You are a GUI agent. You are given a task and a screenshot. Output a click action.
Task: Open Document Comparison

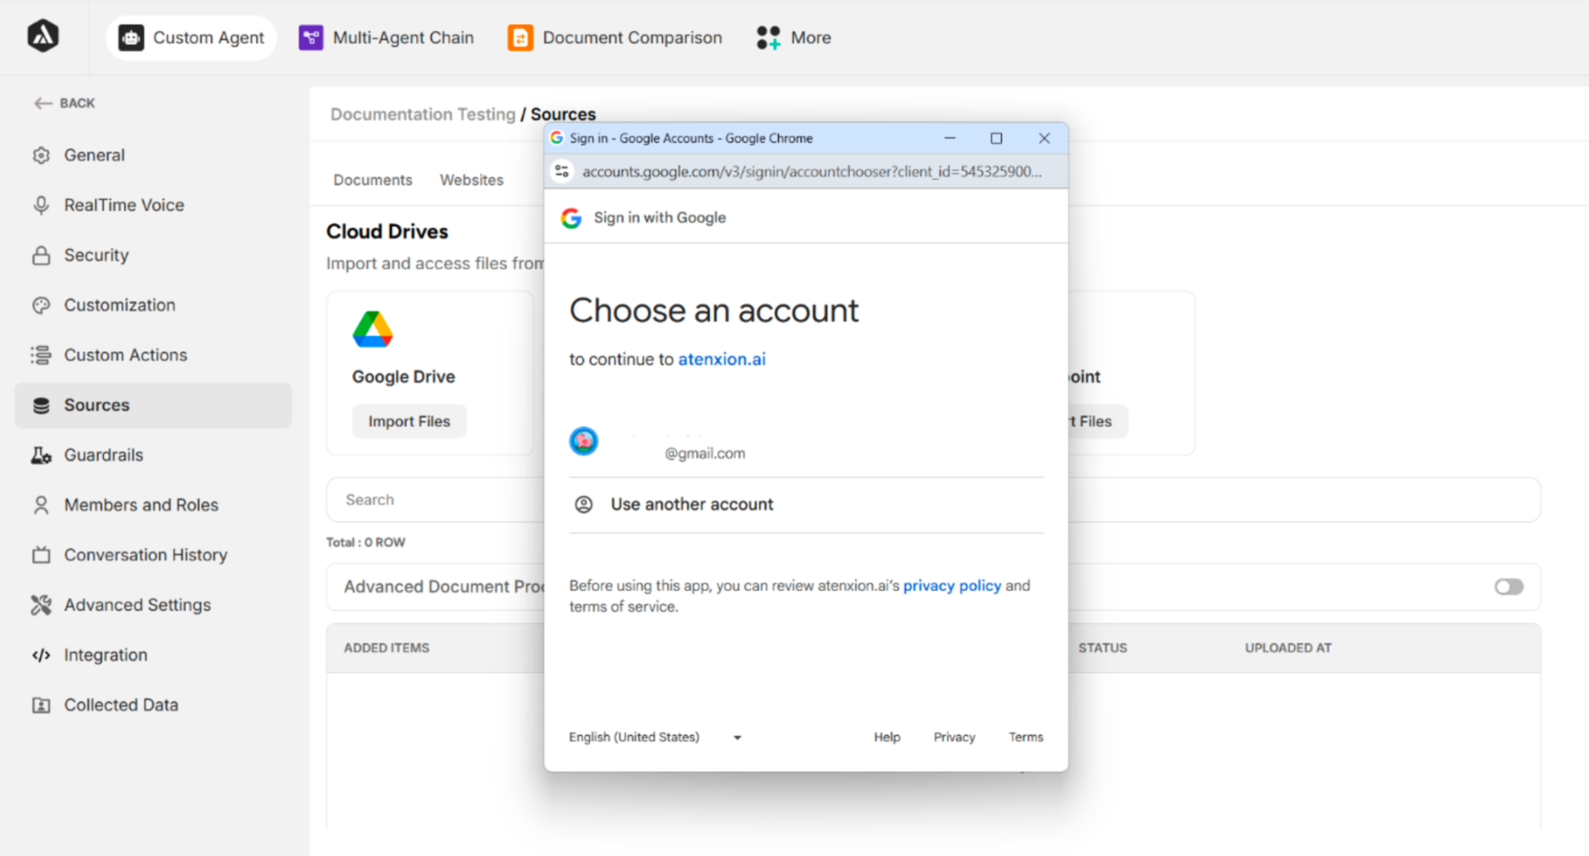614,37
